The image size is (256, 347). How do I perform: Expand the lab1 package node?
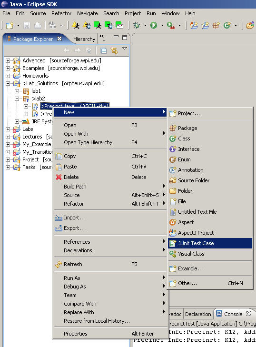17,91
